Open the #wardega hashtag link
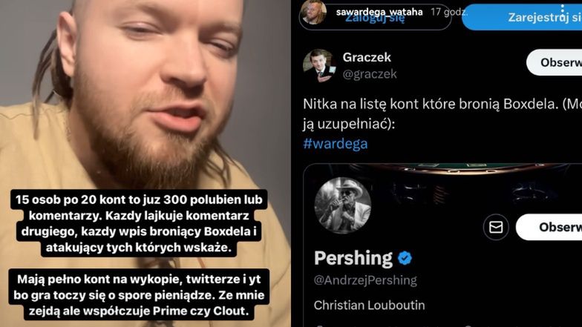 (336, 144)
